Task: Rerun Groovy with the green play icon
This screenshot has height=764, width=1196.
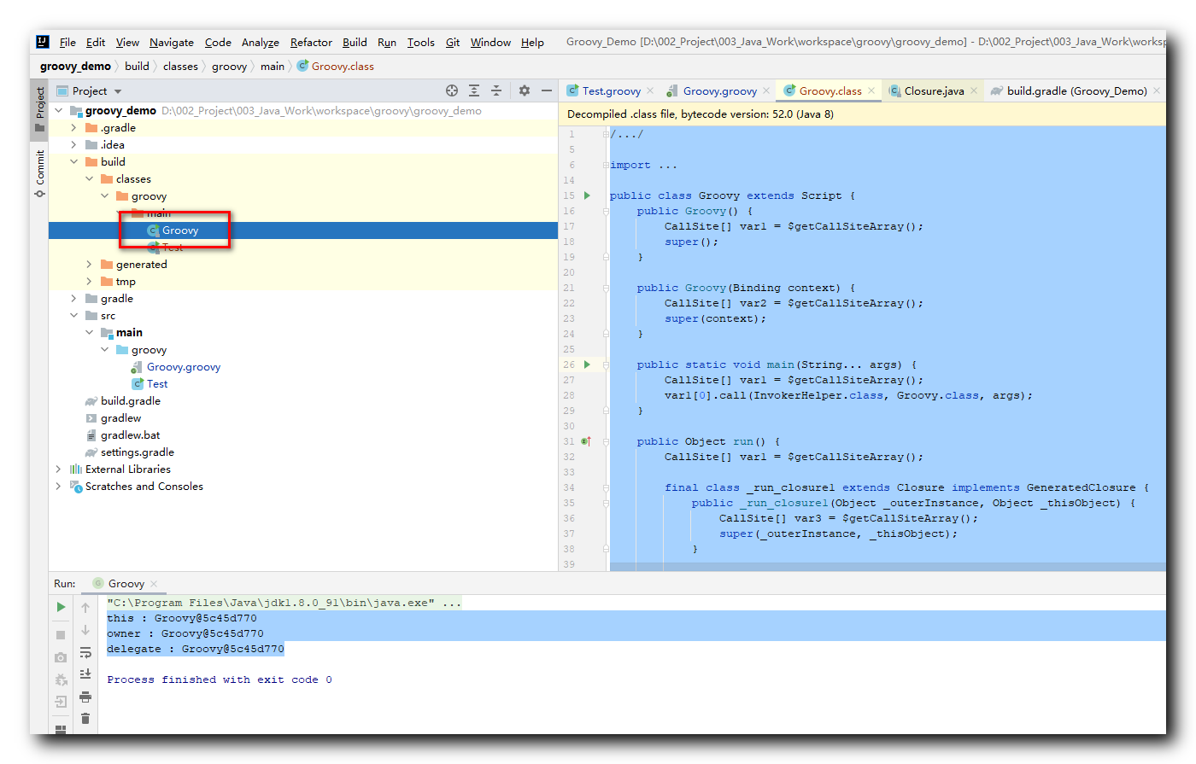Action: 61,607
